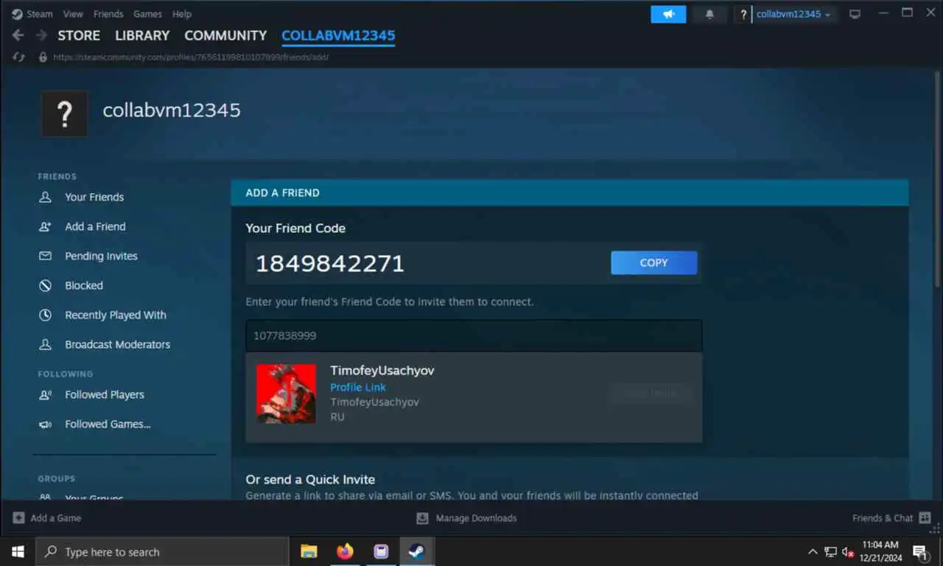
Task: Click the friend code 1849842271
Action: [x=330, y=263]
